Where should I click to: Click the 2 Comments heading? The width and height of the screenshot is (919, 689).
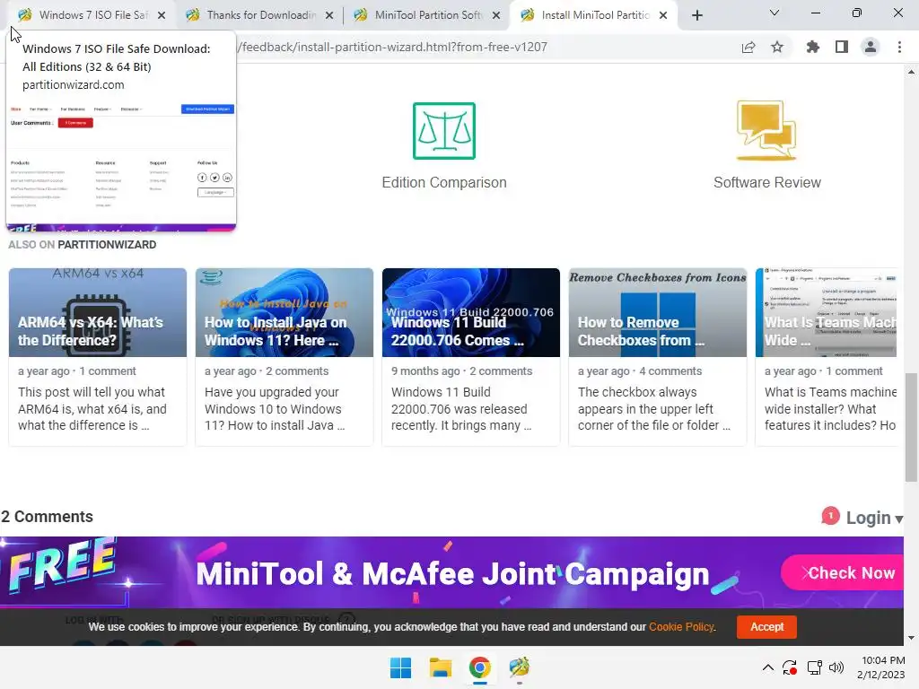[47, 517]
